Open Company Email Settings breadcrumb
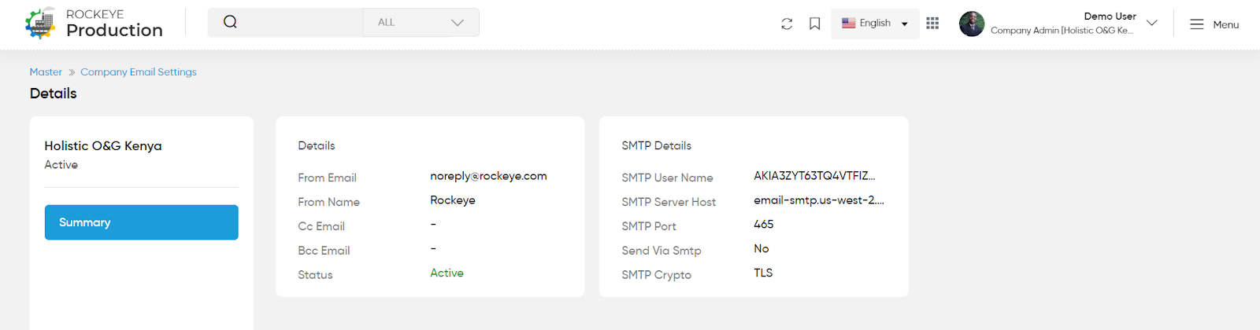Image resolution: width=1260 pixels, height=330 pixels. (139, 71)
